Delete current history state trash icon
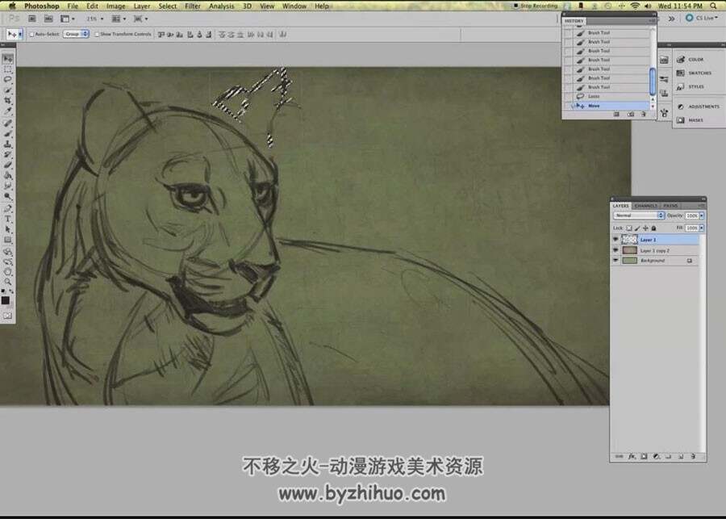Screen dimensions: 726x519 644,114
